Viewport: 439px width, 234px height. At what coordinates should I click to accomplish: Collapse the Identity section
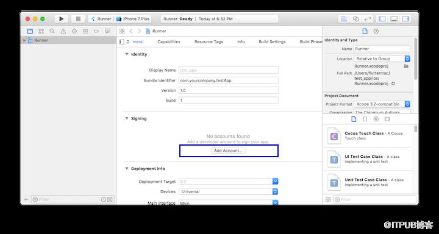(127, 54)
